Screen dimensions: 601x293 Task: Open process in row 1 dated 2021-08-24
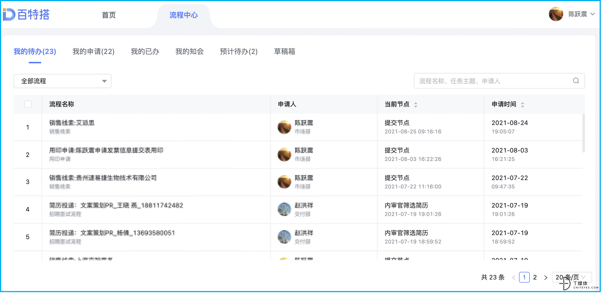click(x=72, y=123)
